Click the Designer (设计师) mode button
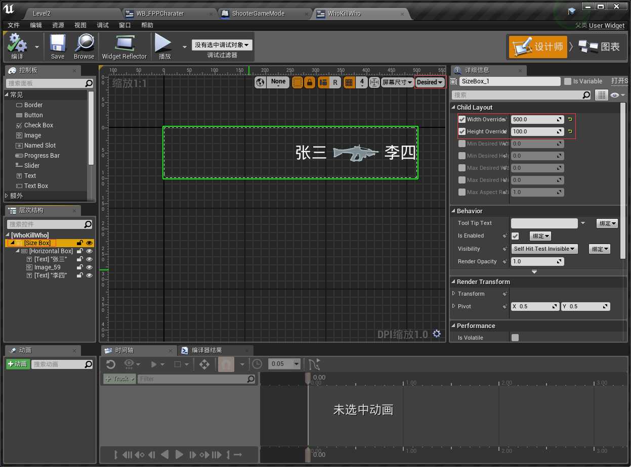Screen dimensions: 631x467 (539, 46)
